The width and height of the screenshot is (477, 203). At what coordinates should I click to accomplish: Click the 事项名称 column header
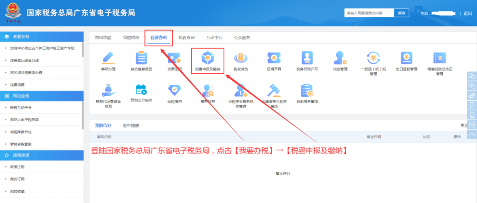tap(104, 137)
